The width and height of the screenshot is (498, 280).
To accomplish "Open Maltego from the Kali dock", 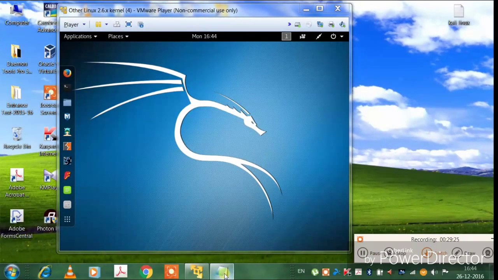I will (67, 161).
